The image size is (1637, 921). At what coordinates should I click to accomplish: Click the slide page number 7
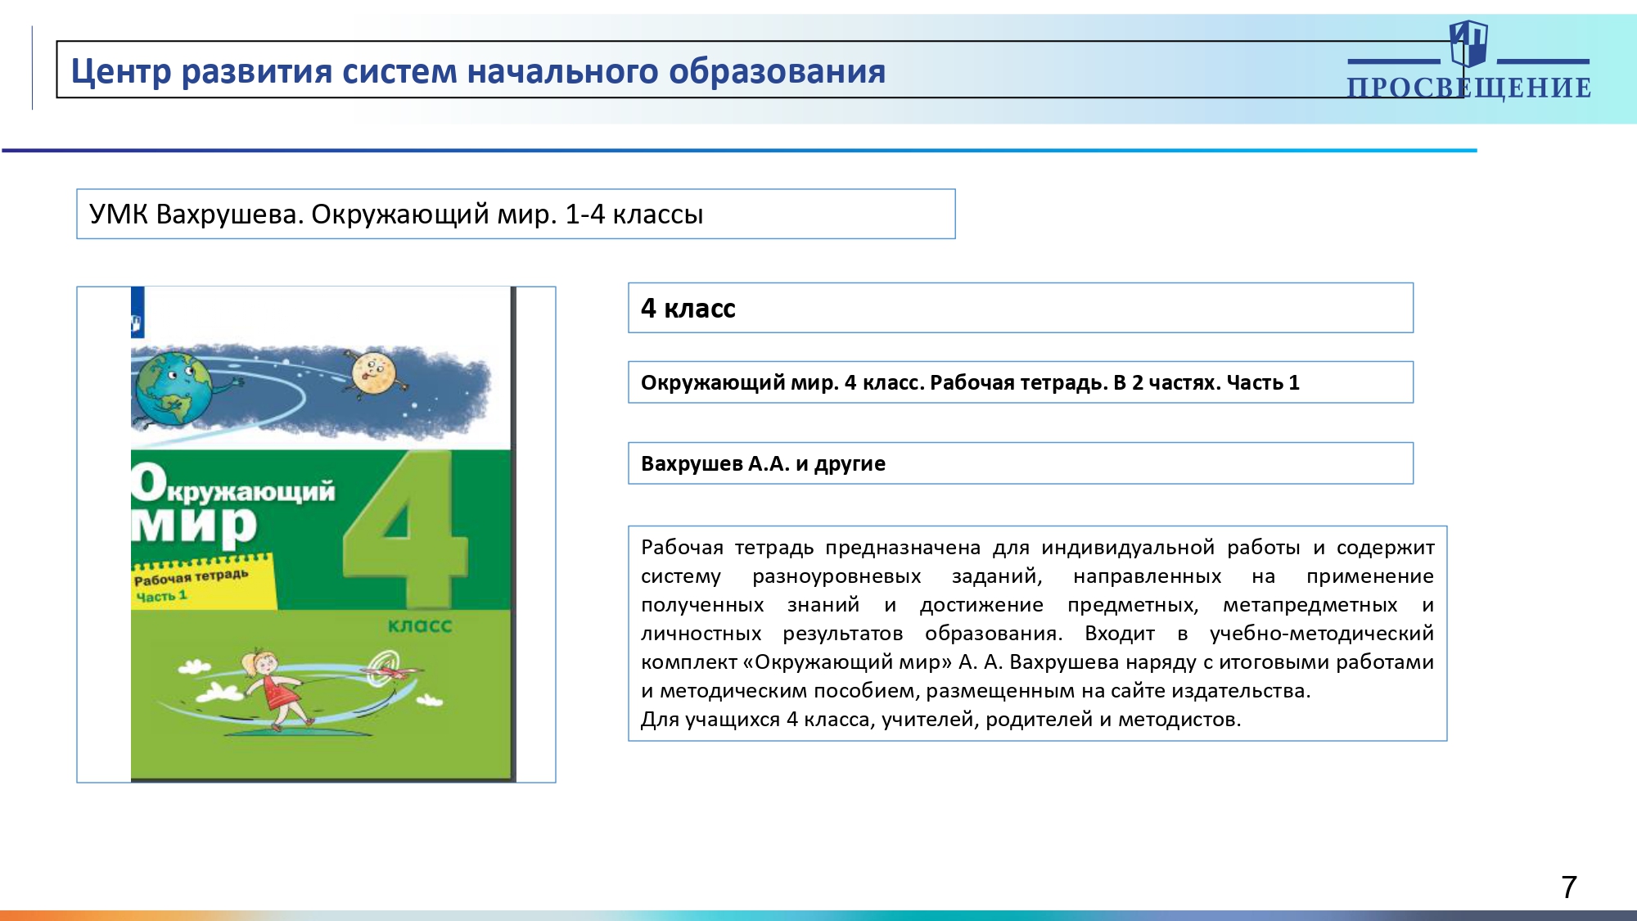click(x=1568, y=887)
